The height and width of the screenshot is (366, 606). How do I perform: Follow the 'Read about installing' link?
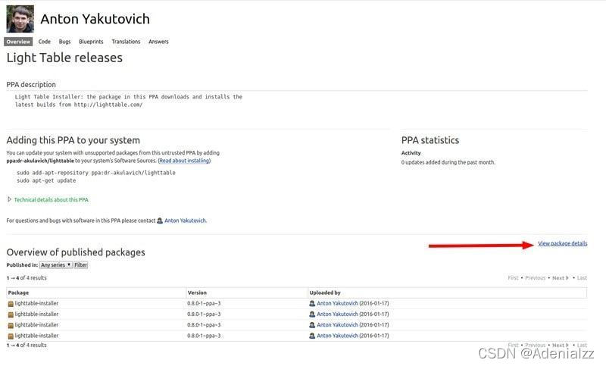pos(184,161)
